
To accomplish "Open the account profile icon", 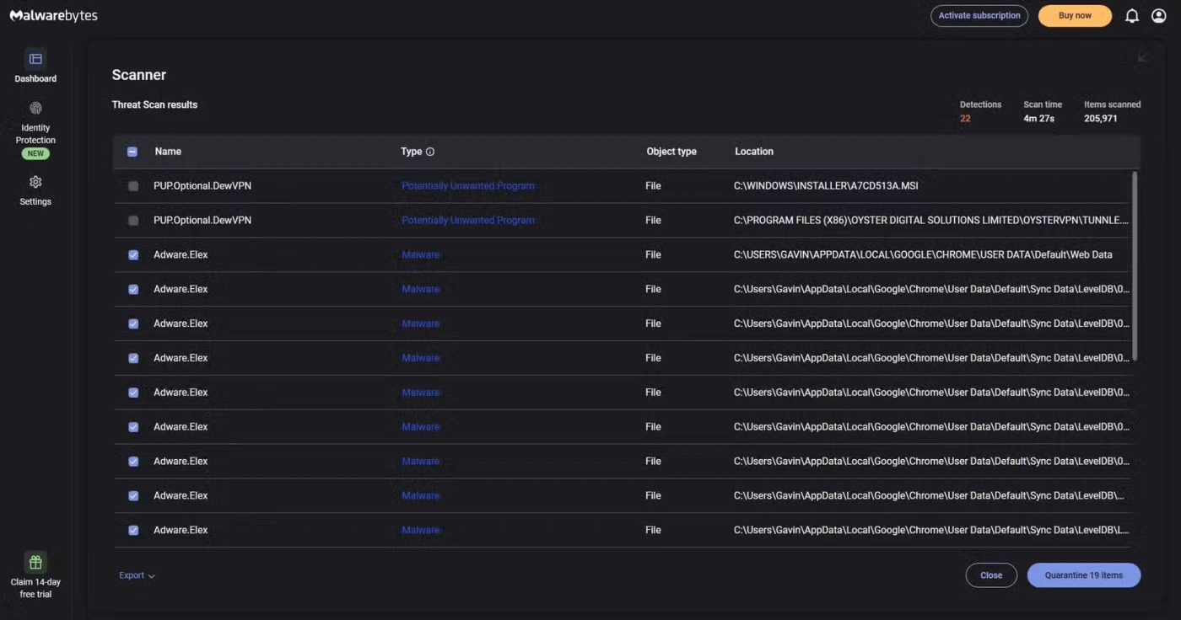I will (1159, 16).
